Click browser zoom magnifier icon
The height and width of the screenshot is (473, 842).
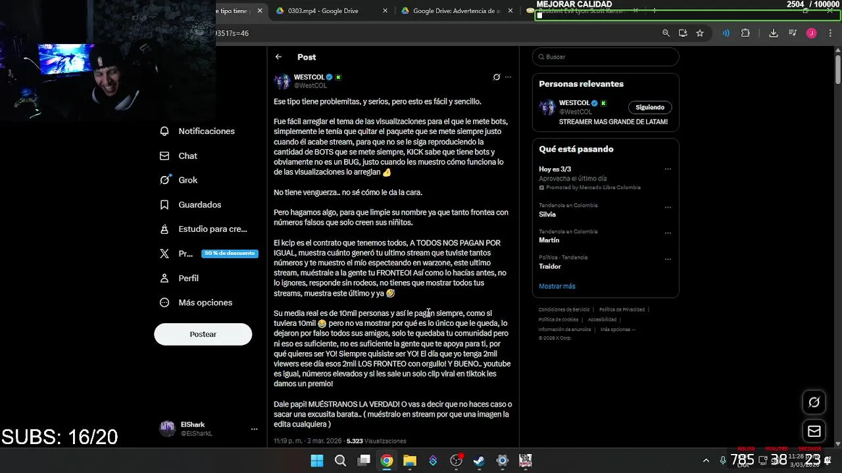(666, 33)
